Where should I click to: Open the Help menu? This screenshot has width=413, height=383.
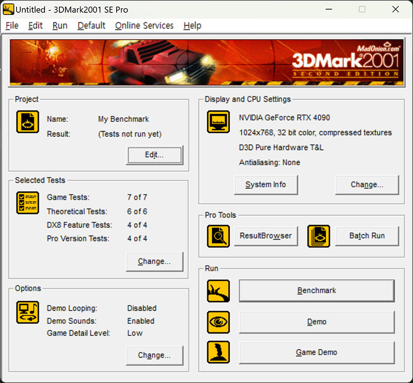click(192, 26)
